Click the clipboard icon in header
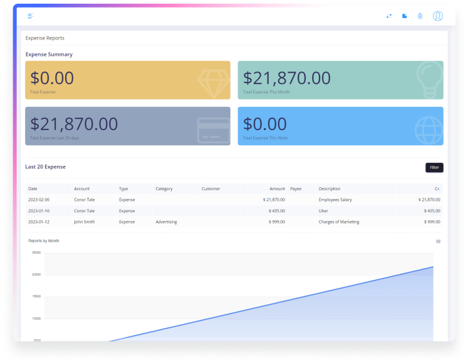This screenshot has height=363, width=468. [x=420, y=16]
